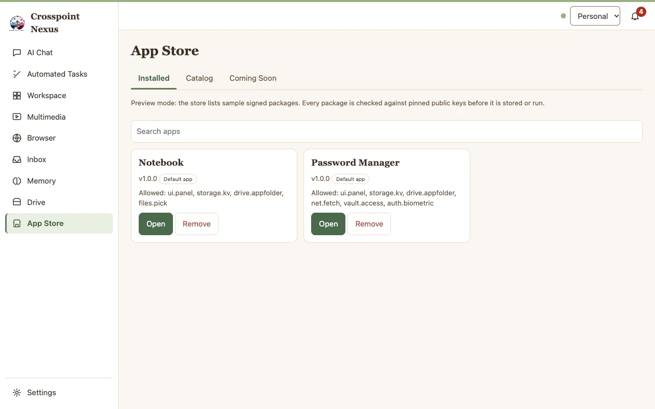This screenshot has height=409, width=655.
Task: Click the Crosspoint Nexus brand name
Action: 55,23
